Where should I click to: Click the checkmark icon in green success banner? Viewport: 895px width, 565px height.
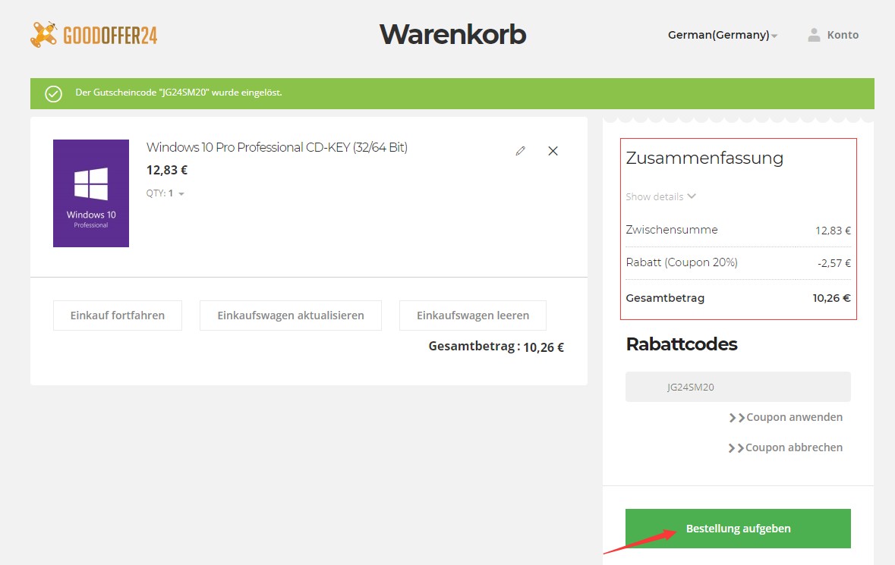pyautogui.click(x=54, y=93)
